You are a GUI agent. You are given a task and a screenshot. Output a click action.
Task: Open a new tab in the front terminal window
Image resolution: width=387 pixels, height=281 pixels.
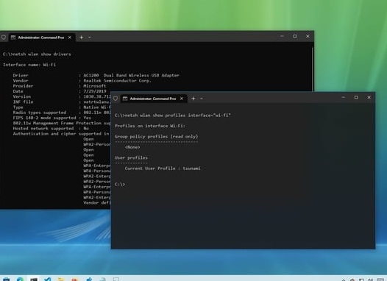pyautogui.click(x=193, y=99)
